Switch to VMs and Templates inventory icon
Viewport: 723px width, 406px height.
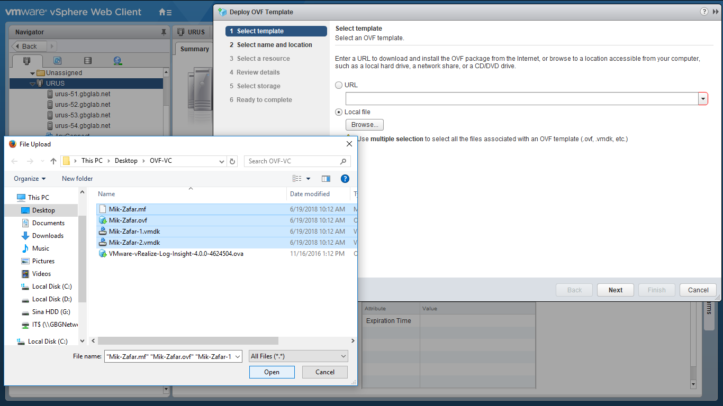coord(58,61)
